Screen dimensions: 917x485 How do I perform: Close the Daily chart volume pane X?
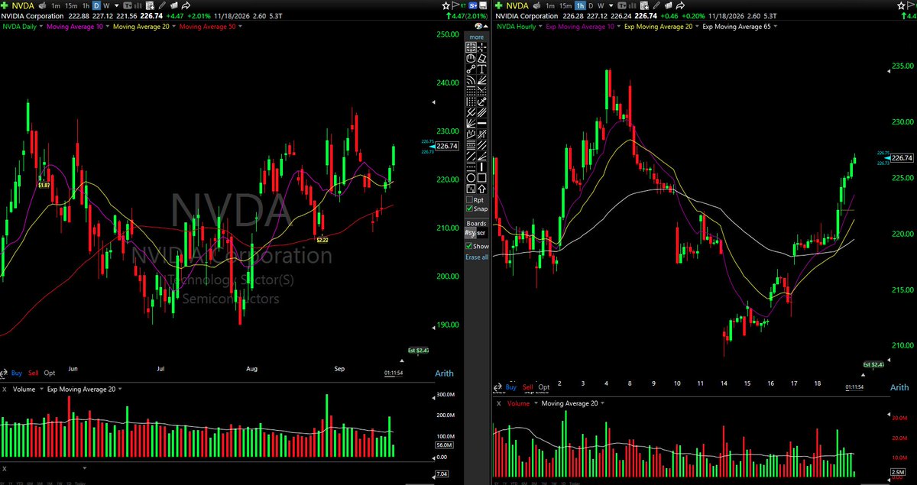point(5,389)
